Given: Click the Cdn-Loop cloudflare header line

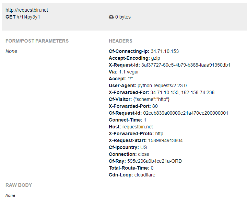Looking at the screenshot, I should click(132, 175).
